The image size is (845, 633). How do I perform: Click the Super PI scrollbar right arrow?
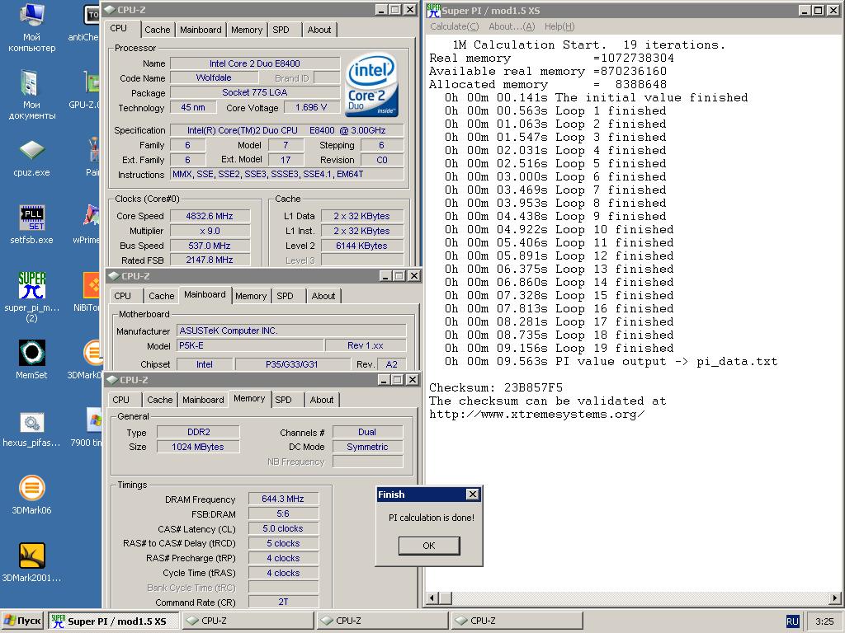pos(835,598)
